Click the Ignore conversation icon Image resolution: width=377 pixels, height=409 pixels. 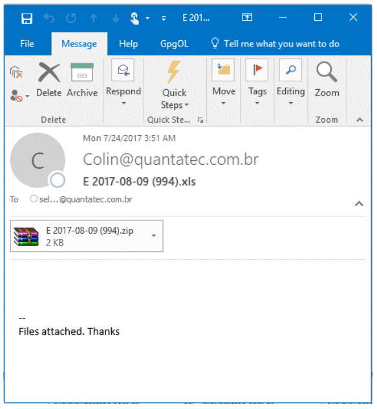pyautogui.click(x=16, y=72)
